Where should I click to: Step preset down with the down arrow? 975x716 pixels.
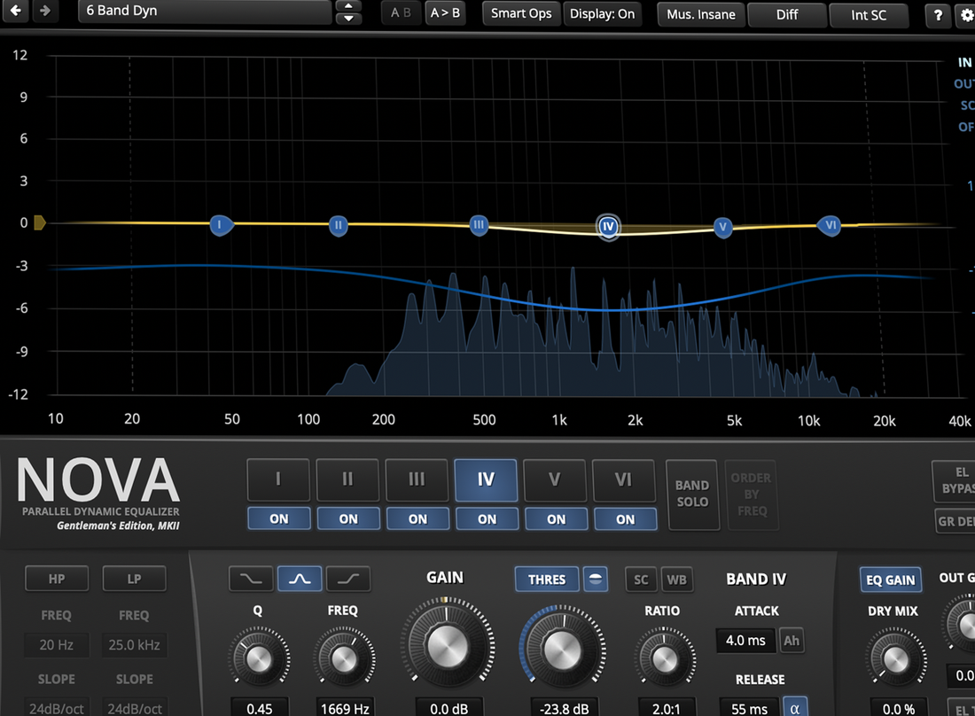(x=348, y=18)
